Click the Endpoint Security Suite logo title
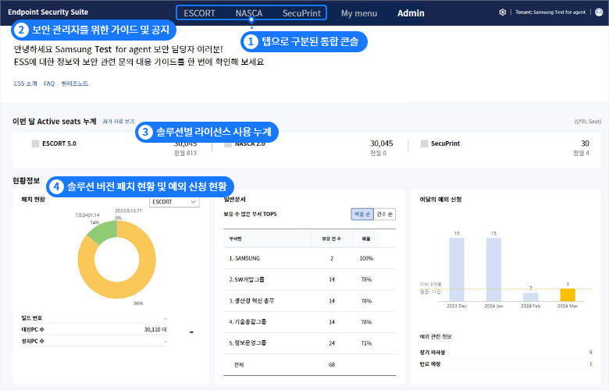This screenshot has height=390, width=609. [x=48, y=12]
